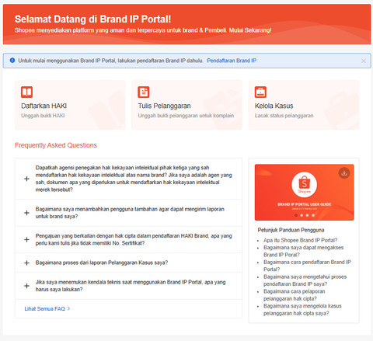Open 'Apa itu Shopee Brand IP Portal?' guide
The image size is (373, 341).
point(301,240)
